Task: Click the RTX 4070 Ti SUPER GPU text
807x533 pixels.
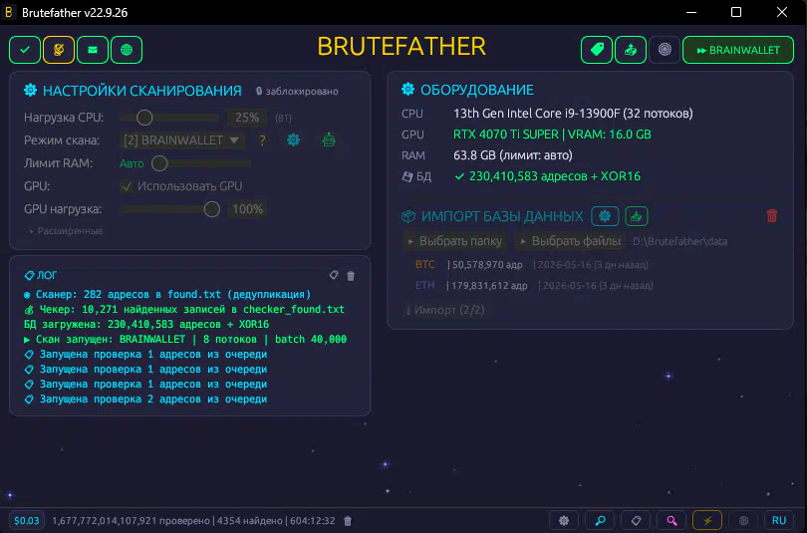Action: tap(552, 134)
